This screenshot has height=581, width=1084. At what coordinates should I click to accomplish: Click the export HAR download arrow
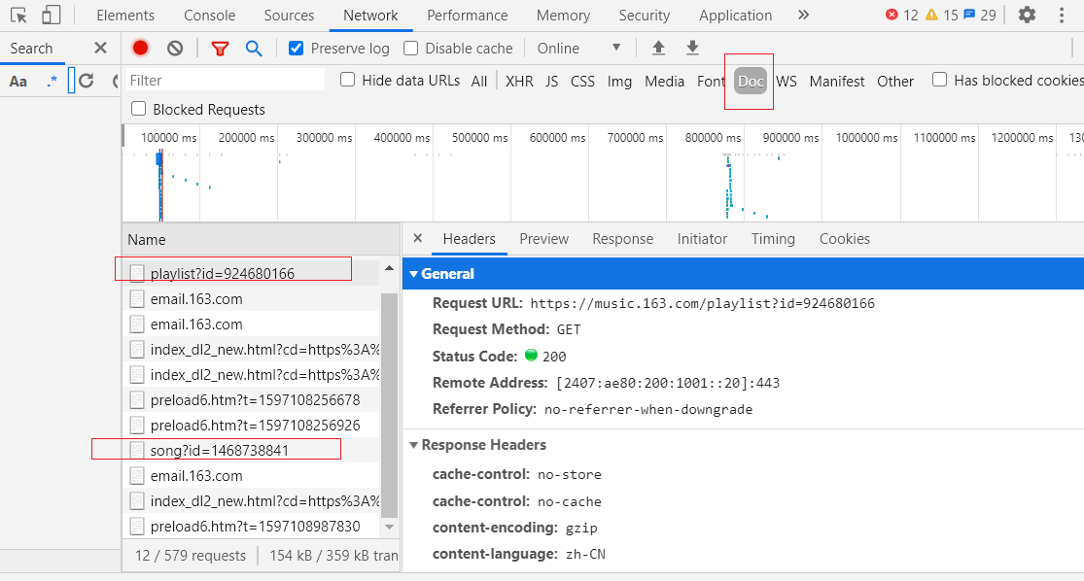[692, 49]
